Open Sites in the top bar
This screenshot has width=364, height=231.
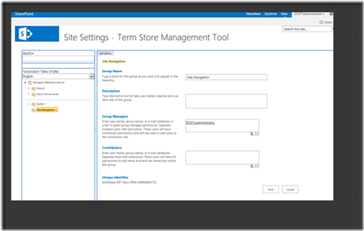[x=284, y=14]
